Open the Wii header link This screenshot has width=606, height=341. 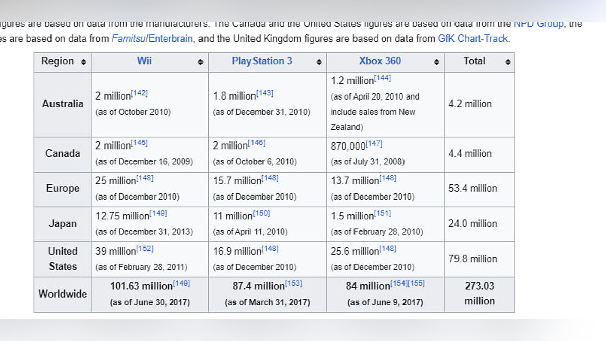pos(144,61)
